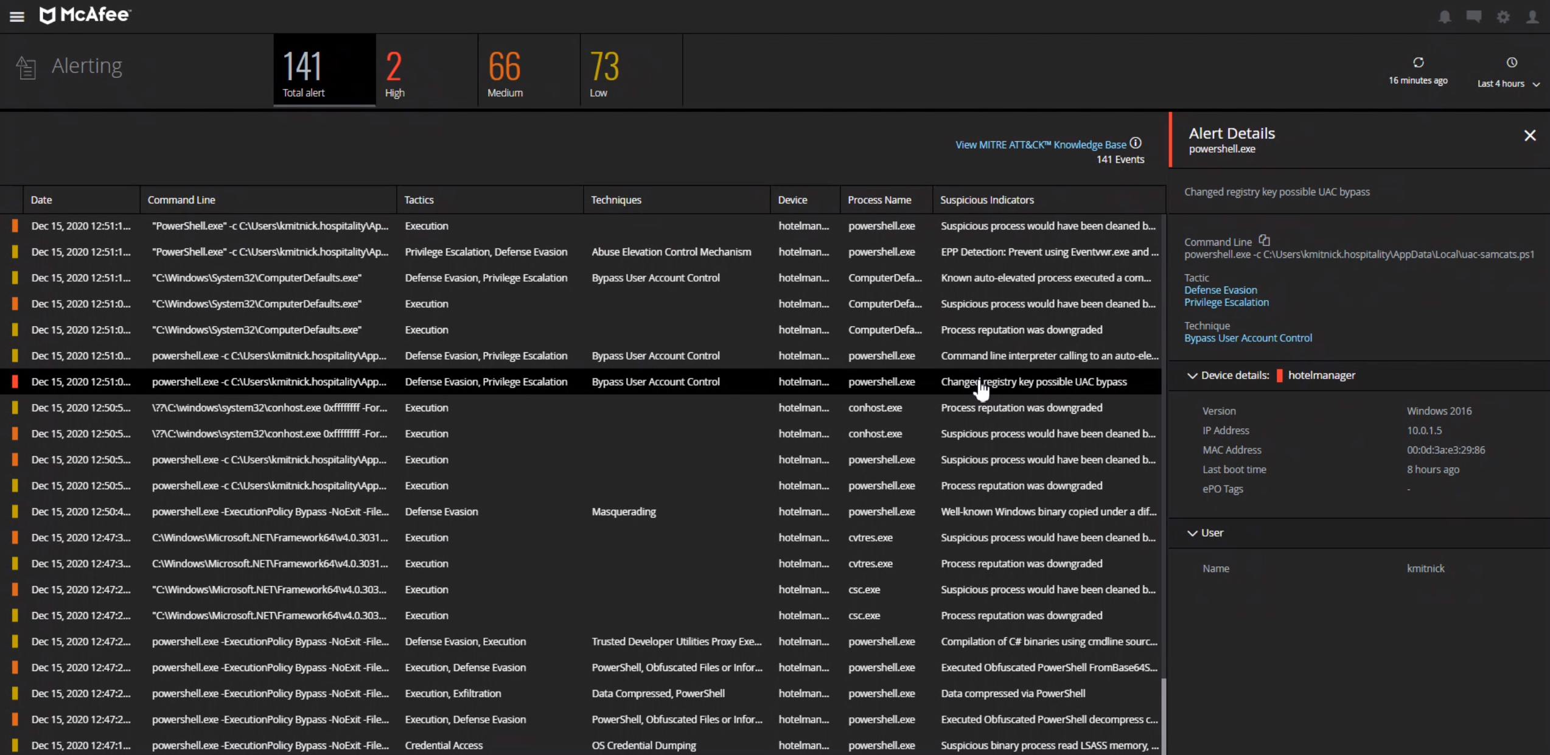Screen dimensions: 1550x755
Task: Select 'Data compressed via PowerShell' alert
Action: point(581,694)
